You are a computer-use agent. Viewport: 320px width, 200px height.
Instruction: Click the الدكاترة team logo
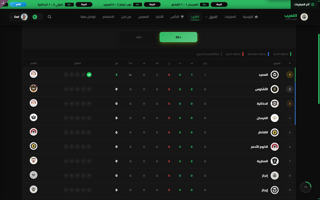click(274, 104)
